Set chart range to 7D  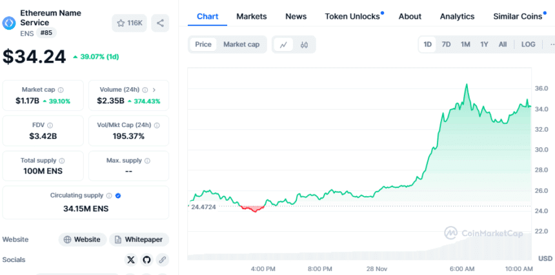coord(446,45)
